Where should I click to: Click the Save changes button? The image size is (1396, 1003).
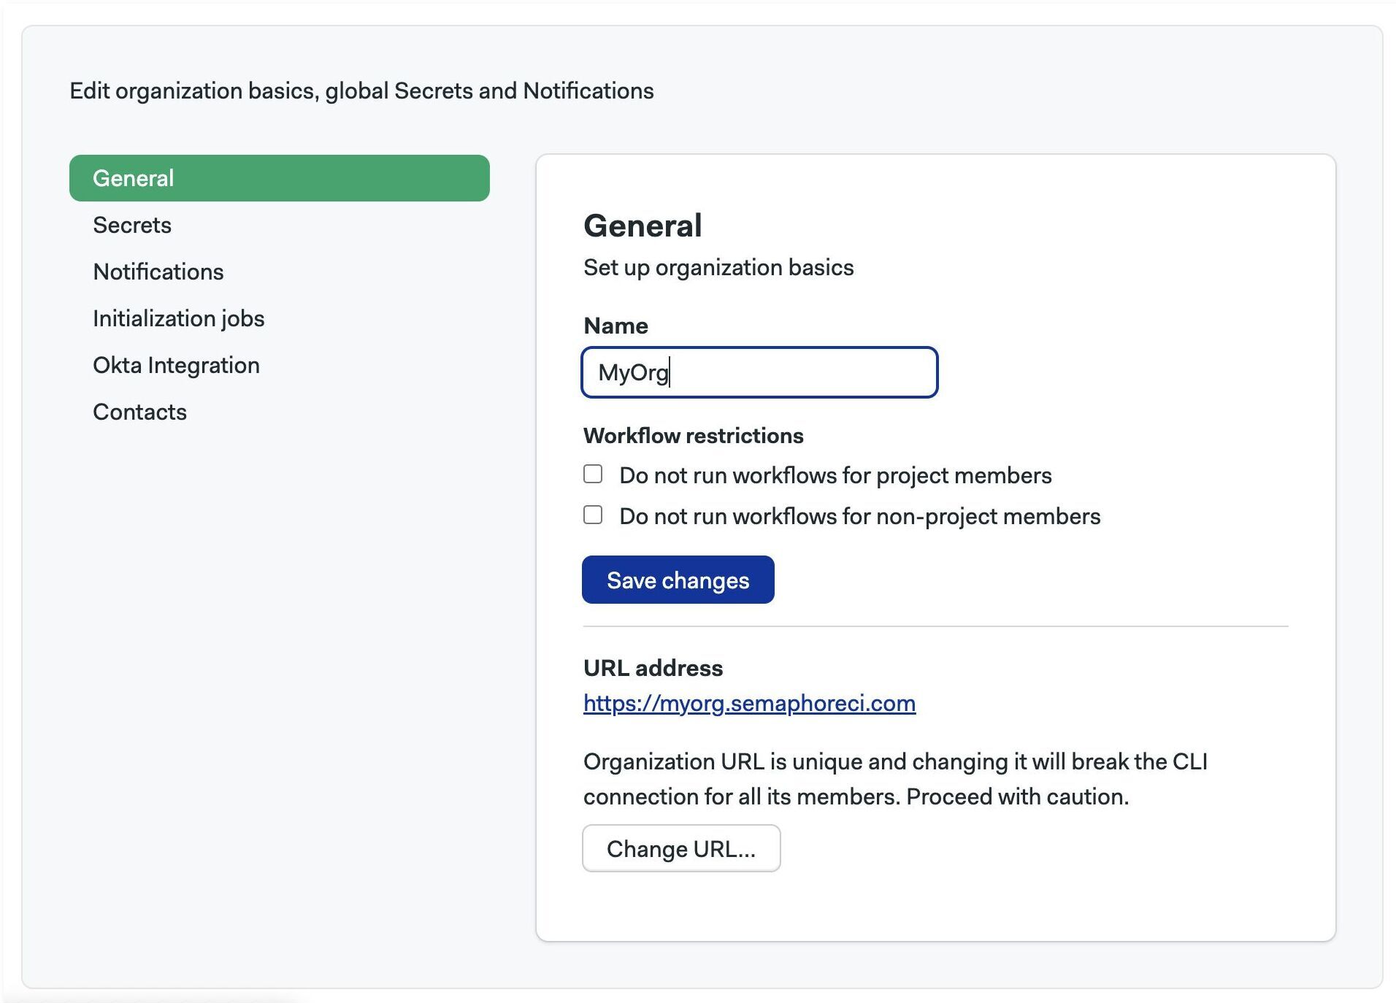click(x=678, y=580)
